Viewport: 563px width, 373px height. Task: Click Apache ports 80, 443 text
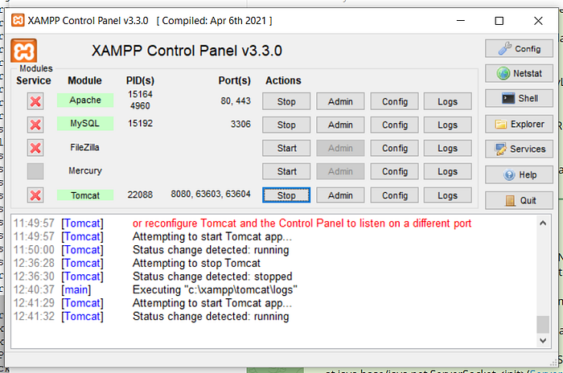pyautogui.click(x=236, y=100)
